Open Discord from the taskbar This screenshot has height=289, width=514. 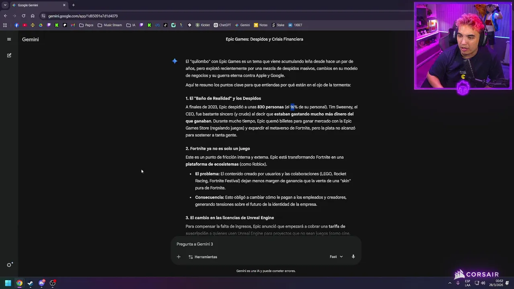tap(41, 283)
